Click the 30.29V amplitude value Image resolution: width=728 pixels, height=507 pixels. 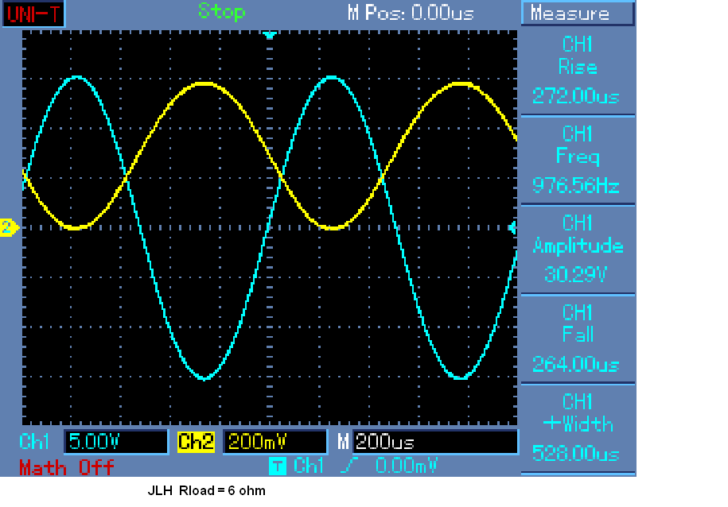576,275
